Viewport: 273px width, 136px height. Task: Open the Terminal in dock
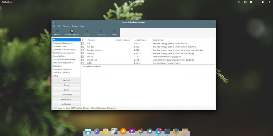pos(167,131)
